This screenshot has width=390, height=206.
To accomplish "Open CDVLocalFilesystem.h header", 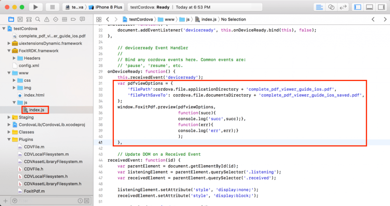I will [43, 176].
